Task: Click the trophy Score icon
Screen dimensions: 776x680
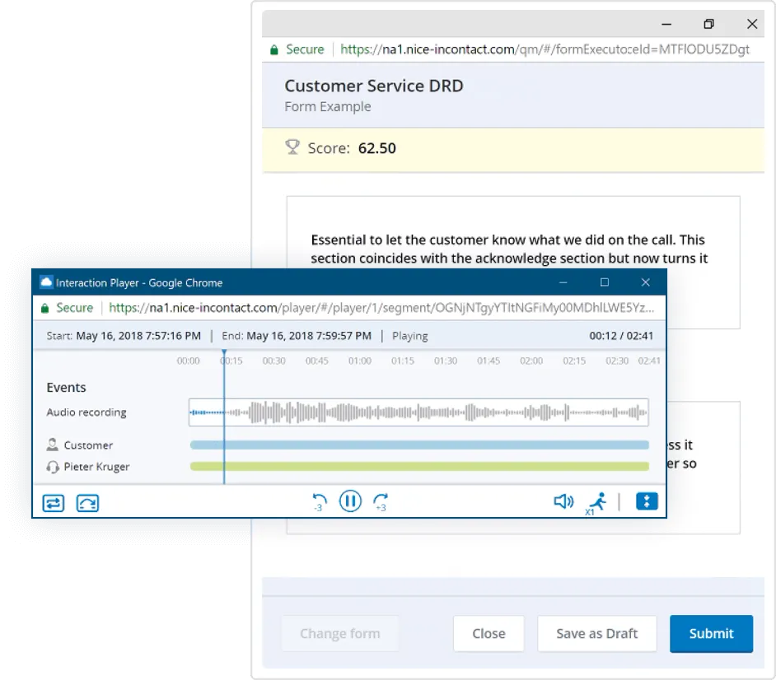Action: pyautogui.click(x=292, y=147)
